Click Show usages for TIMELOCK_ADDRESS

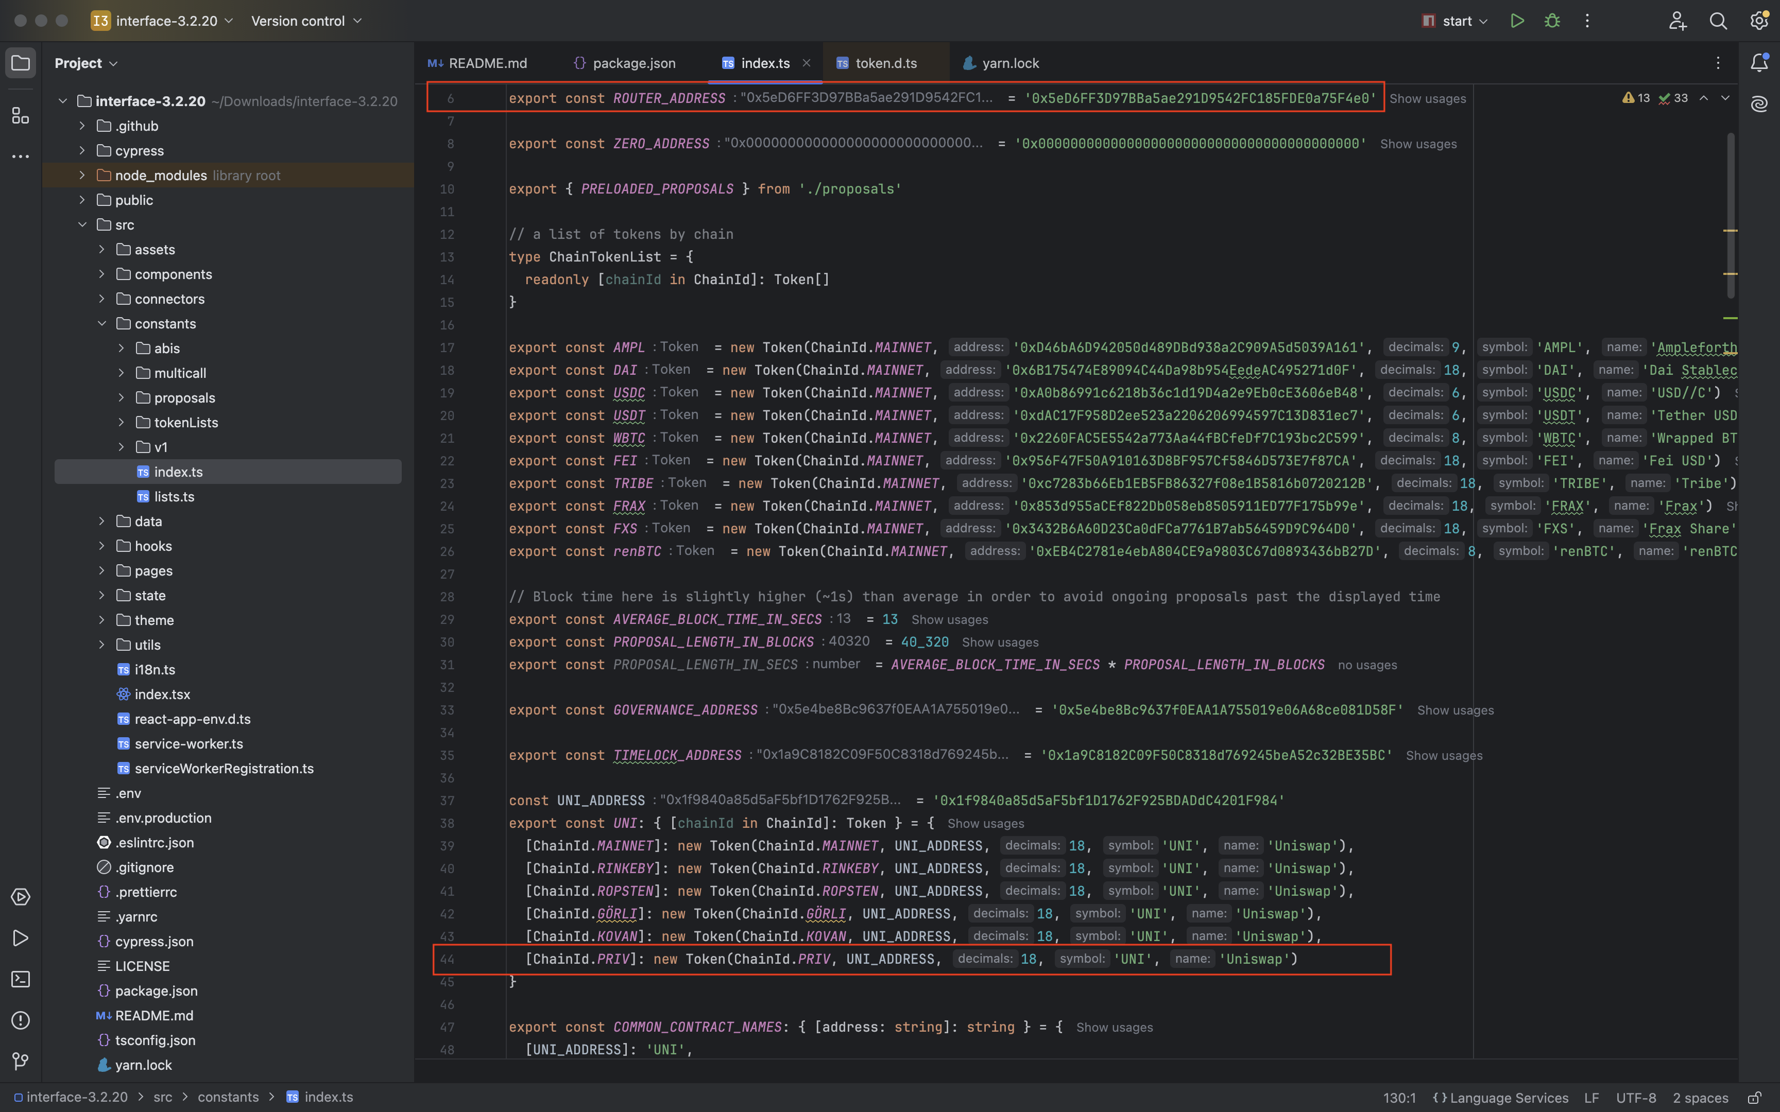[1444, 756]
